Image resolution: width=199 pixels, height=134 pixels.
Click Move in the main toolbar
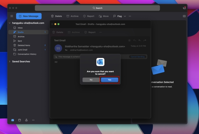(104, 16)
